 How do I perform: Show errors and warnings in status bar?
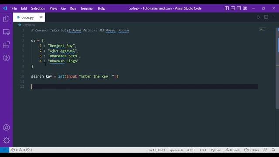tap(22, 150)
